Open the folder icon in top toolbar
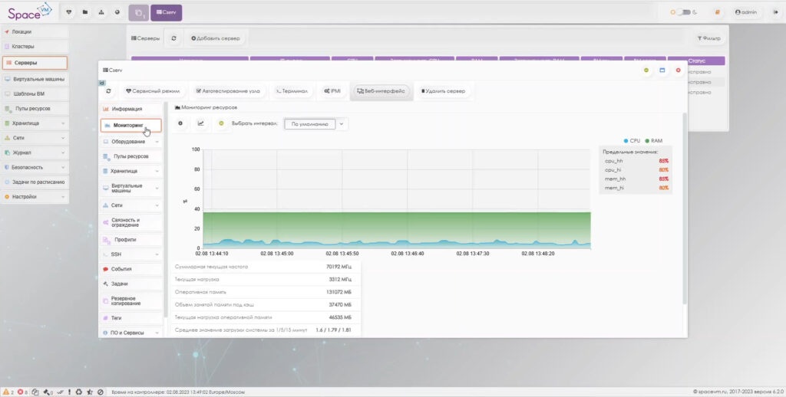This screenshot has width=786, height=397. click(84, 12)
